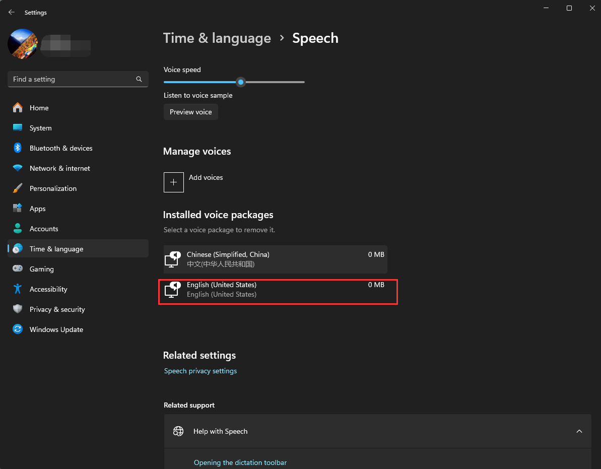Collapse the Help with Speech chevron
This screenshot has width=601, height=469.
(x=579, y=431)
